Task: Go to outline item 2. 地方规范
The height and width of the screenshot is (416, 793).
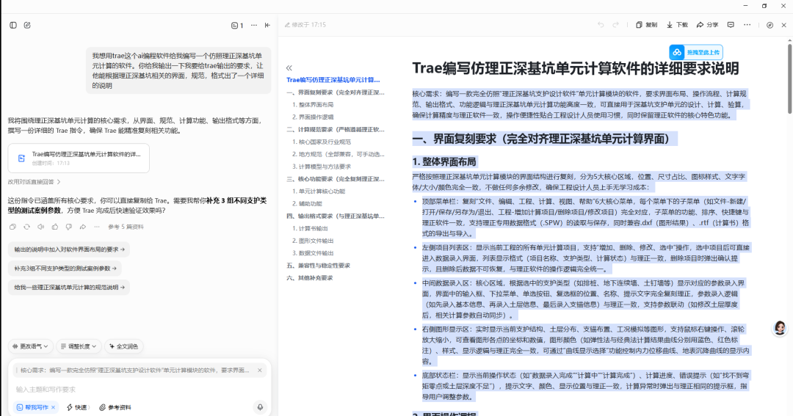Action: pyautogui.click(x=338, y=154)
